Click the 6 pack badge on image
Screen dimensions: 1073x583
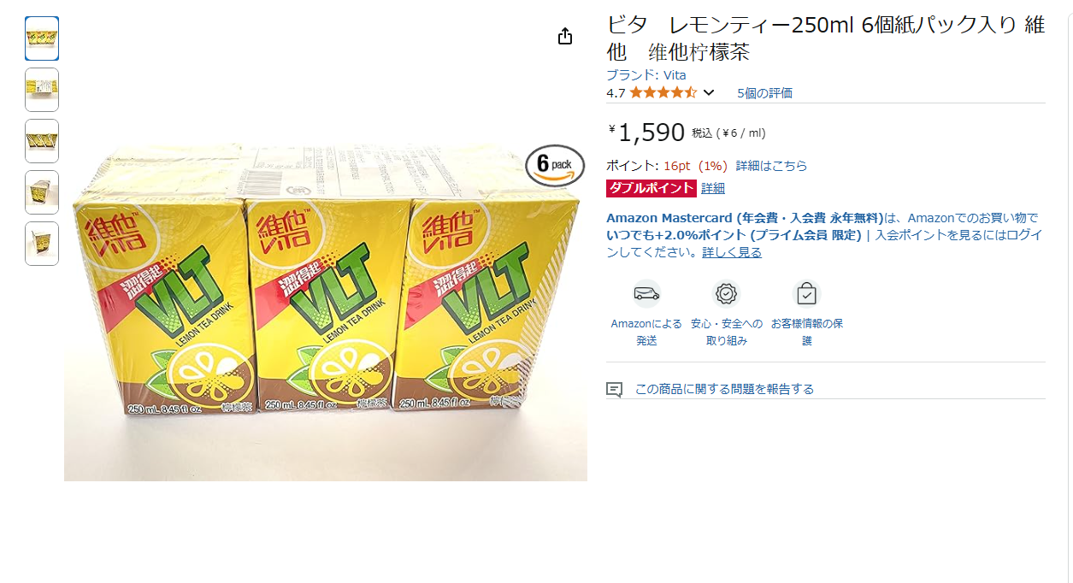pos(555,165)
